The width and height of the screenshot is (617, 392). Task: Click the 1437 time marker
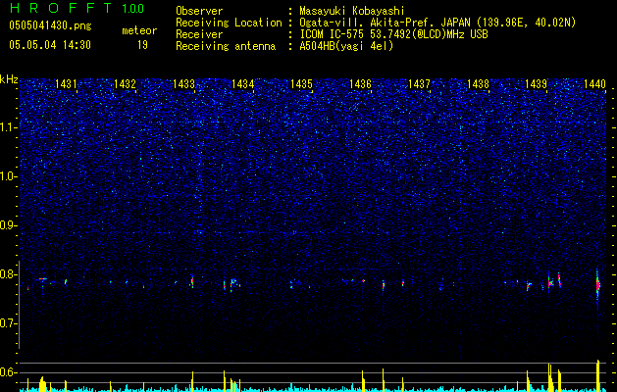pyautogui.click(x=420, y=83)
